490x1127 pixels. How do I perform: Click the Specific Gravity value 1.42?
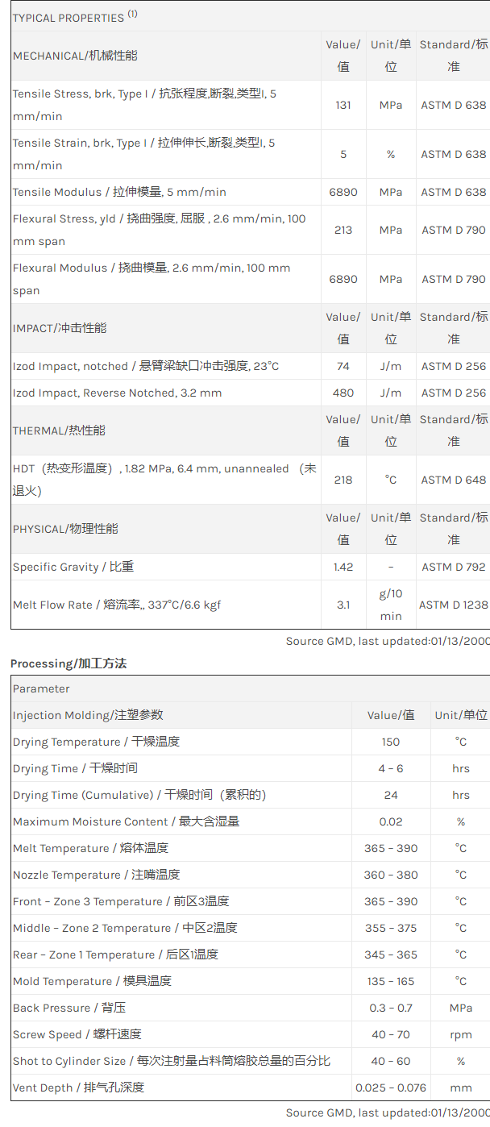pos(343,567)
